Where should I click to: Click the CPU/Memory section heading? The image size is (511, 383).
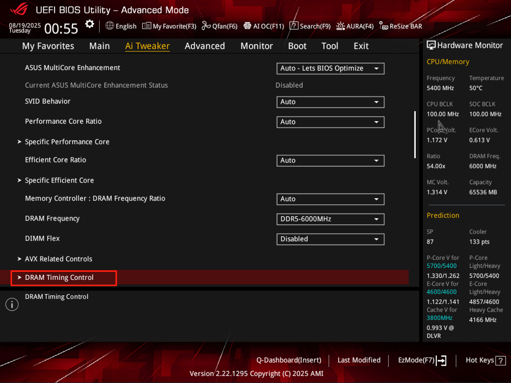tap(448, 62)
